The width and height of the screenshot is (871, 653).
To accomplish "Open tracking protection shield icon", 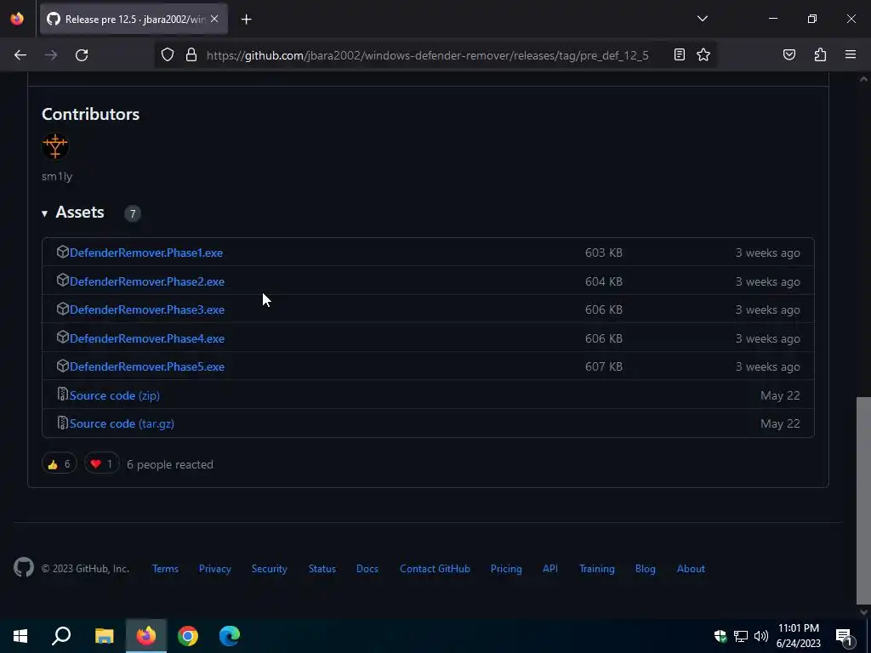I will tap(168, 55).
